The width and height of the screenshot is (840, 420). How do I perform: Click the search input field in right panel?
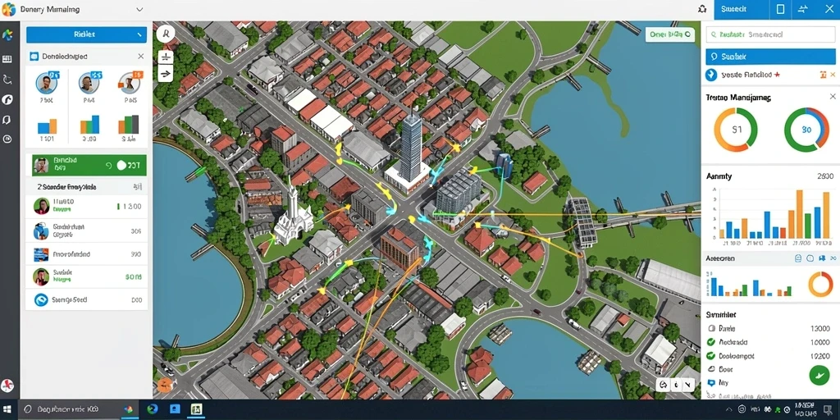[x=770, y=34]
